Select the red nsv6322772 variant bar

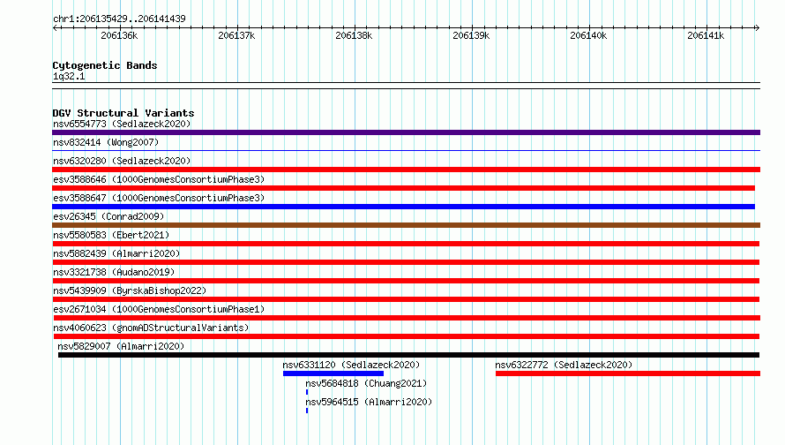coord(628,373)
